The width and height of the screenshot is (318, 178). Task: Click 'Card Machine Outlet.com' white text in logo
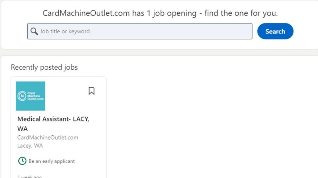[35, 96]
